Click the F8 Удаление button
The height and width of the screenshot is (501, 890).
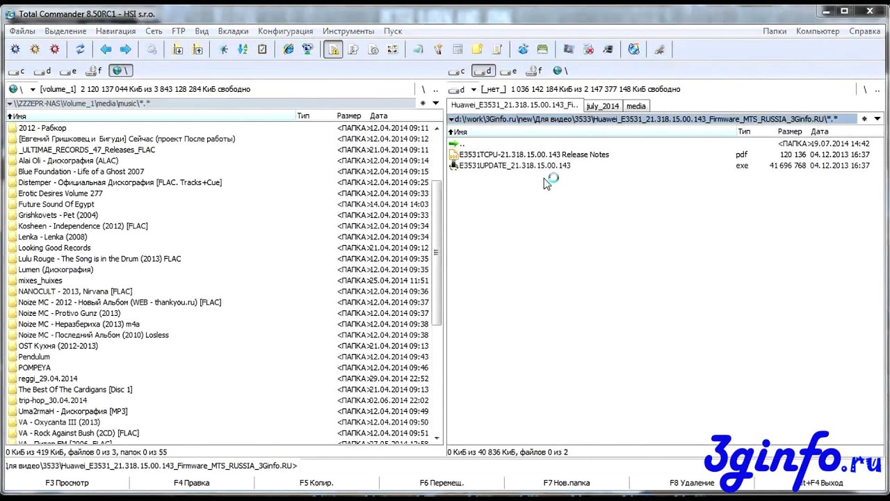(x=691, y=483)
